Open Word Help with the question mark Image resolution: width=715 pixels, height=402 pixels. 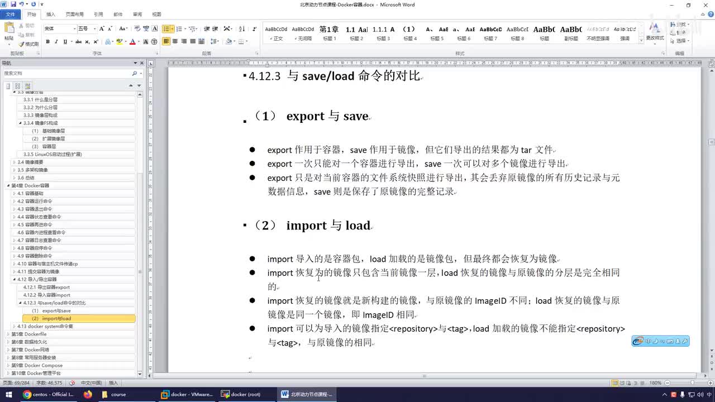(x=709, y=14)
